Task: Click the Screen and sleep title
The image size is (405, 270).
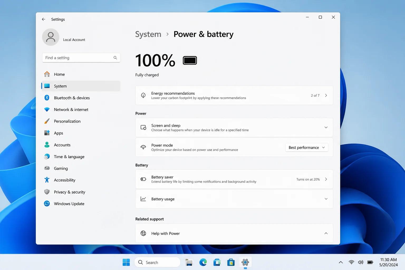Action: [166, 126]
